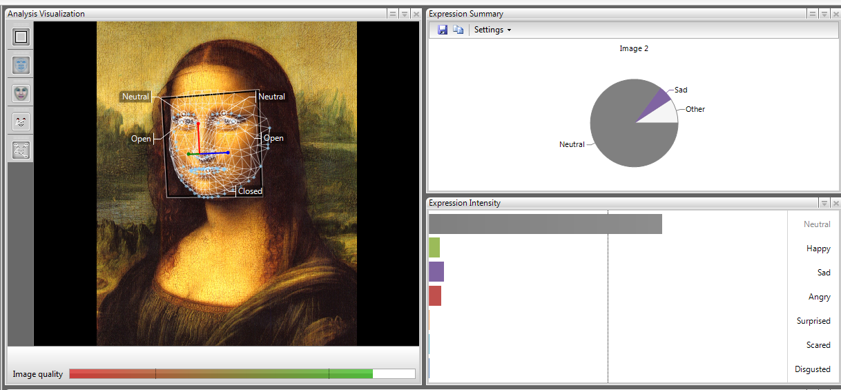The image size is (841, 390).
Task: Select the Expression Intensity panel title
Action: pos(465,203)
